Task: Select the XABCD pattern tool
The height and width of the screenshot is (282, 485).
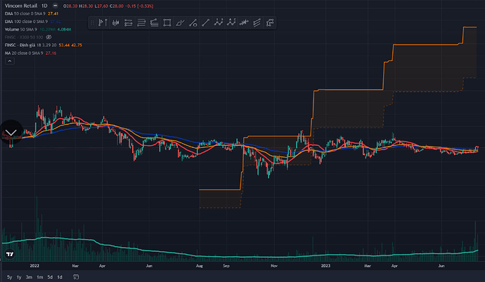Action: click(219, 22)
